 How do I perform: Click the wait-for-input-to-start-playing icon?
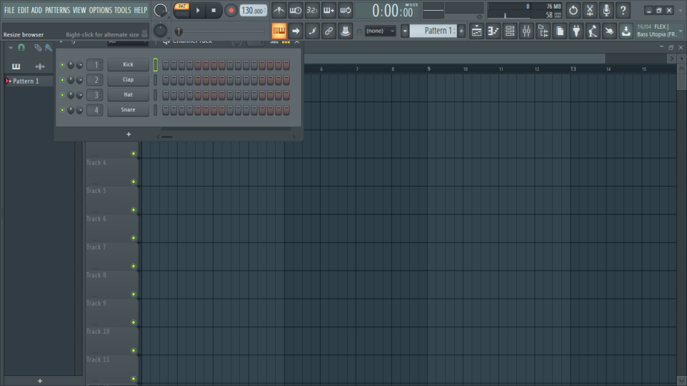296,10
